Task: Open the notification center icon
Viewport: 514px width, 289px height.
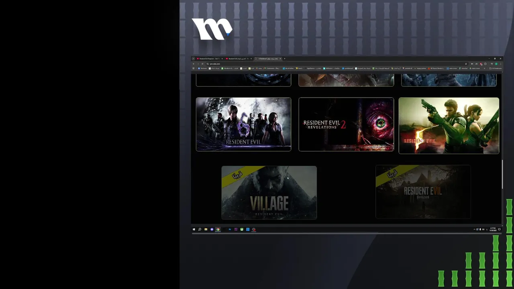Action: (499, 229)
